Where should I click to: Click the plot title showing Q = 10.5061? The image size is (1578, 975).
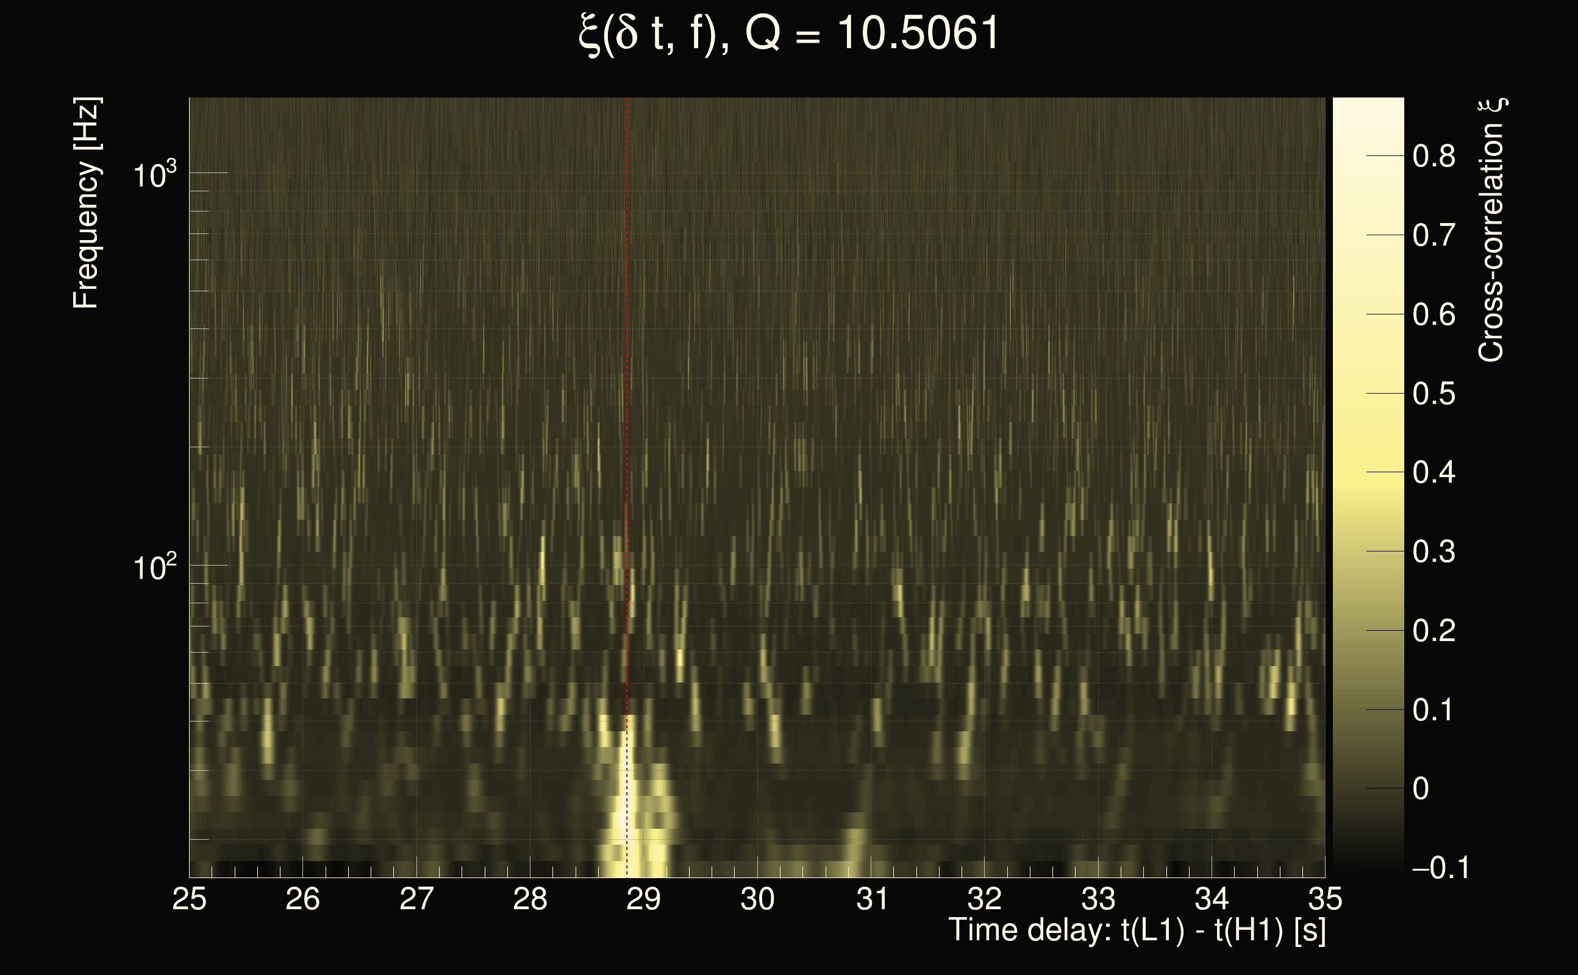coord(788,34)
